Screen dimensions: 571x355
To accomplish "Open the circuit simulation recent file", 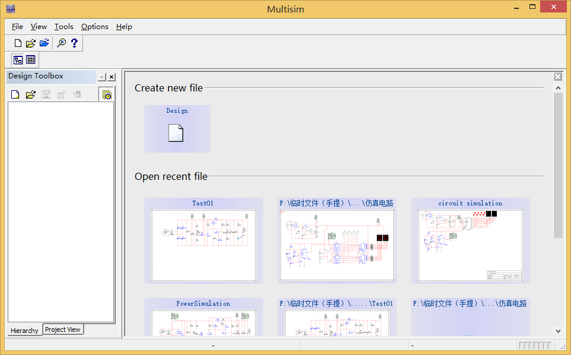I will click(x=470, y=240).
